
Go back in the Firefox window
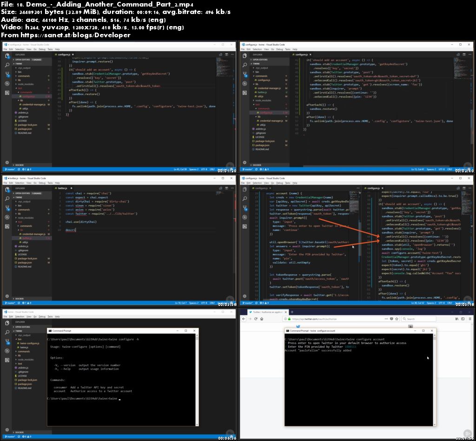tap(244, 319)
